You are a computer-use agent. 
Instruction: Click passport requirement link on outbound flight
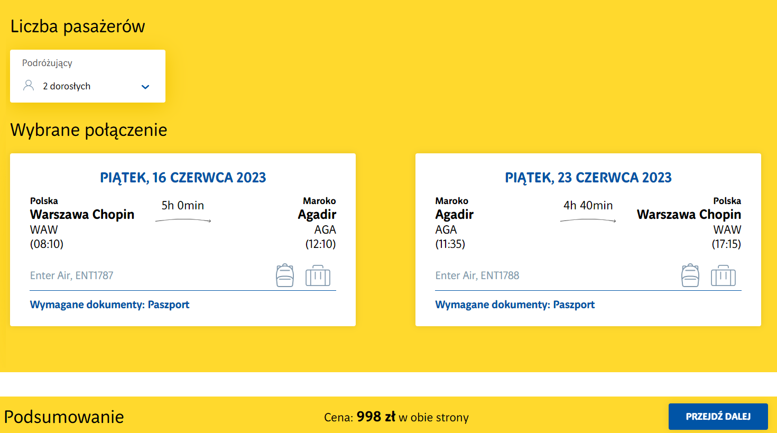(x=109, y=305)
